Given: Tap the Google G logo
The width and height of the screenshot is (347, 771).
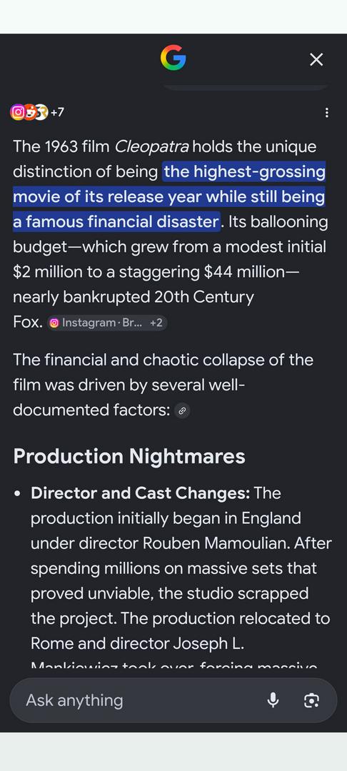Looking at the screenshot, I should click(x=173, y=58).
